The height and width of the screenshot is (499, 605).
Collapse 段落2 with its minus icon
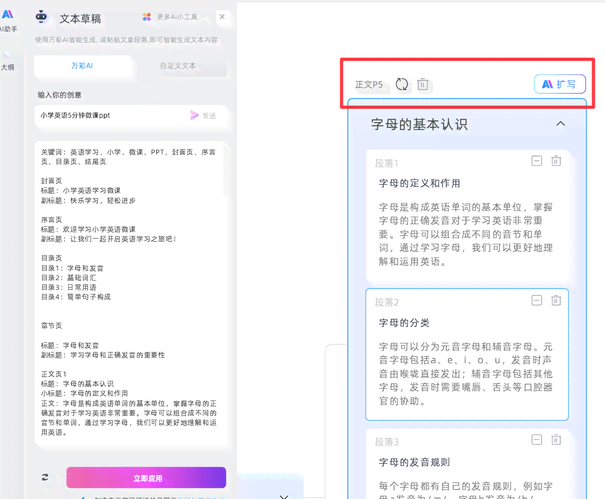pyautogui.click(x=537, y=300)
